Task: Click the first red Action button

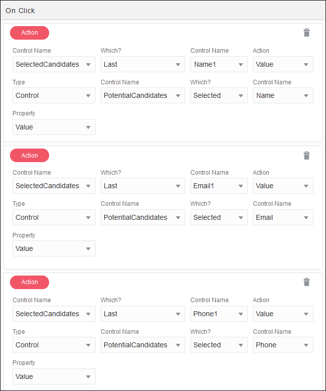Action: (x=30, y=33)
